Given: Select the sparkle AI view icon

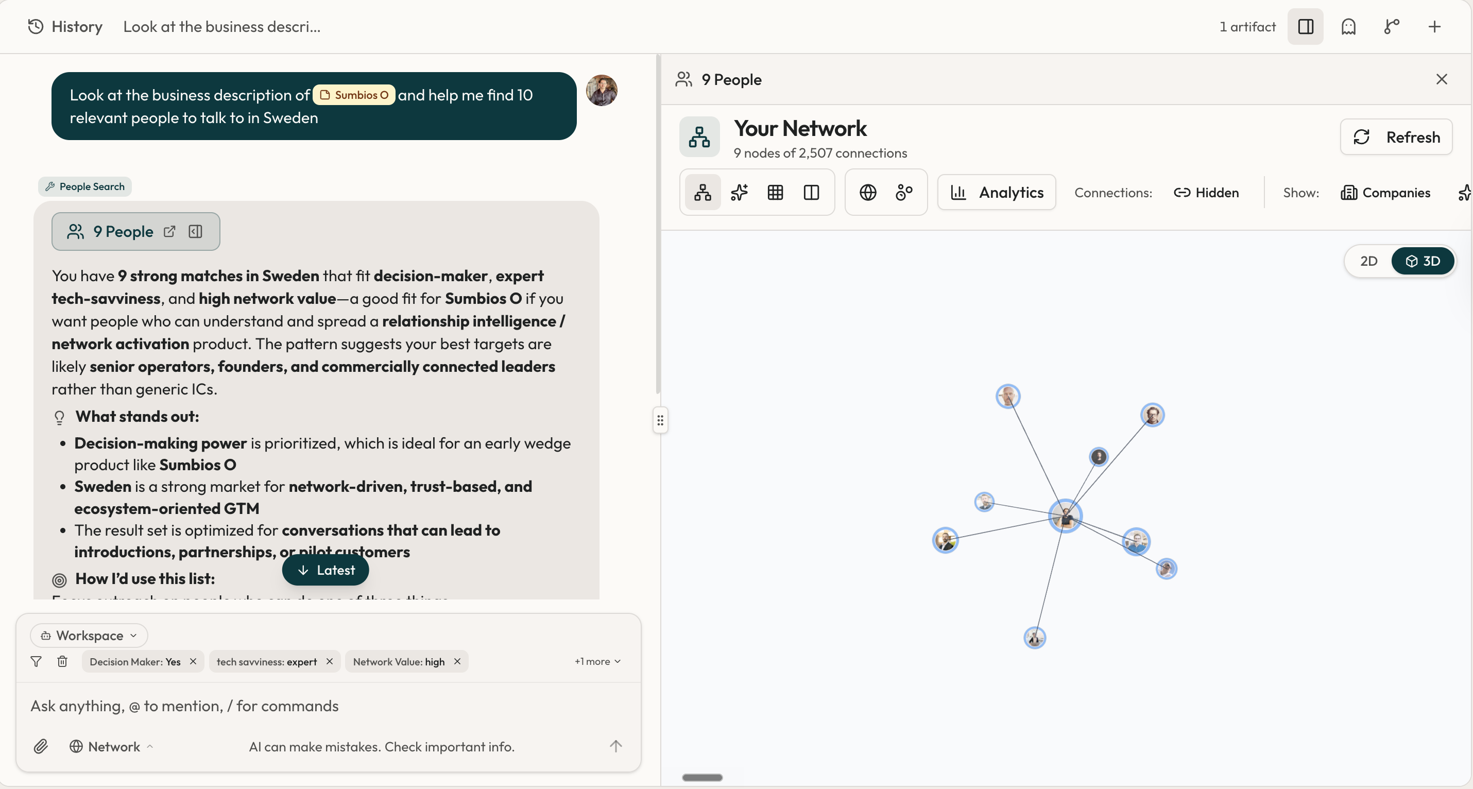Looking at the screenshot, I should coord(739,193).
